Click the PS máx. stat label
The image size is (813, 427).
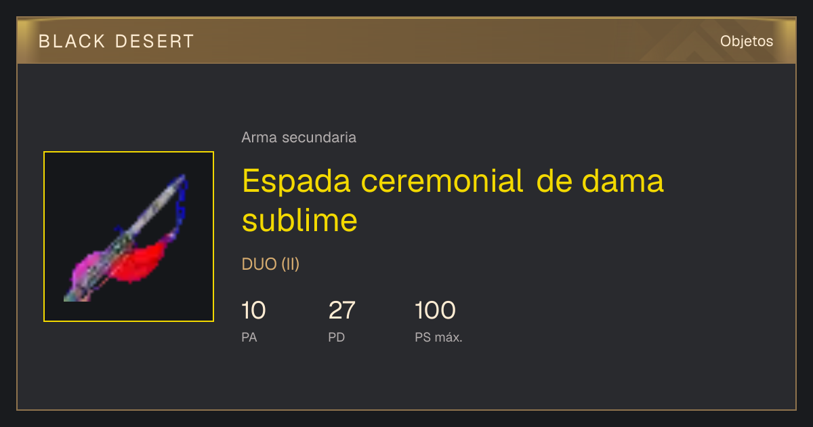tap(438, 337)
